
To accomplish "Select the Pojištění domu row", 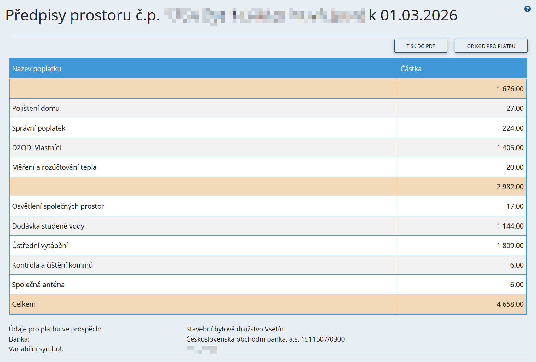I will pyautogui.click(x=36, y=108).
